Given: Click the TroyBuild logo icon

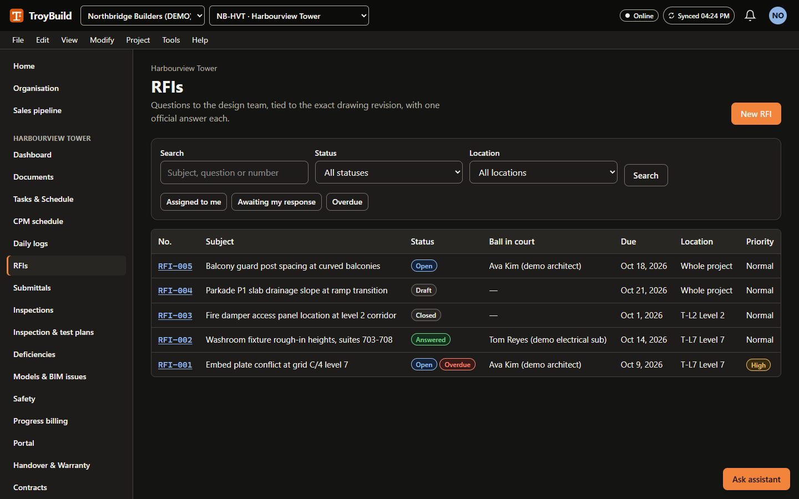Looking at the screenshot, I should coord(17,16).
